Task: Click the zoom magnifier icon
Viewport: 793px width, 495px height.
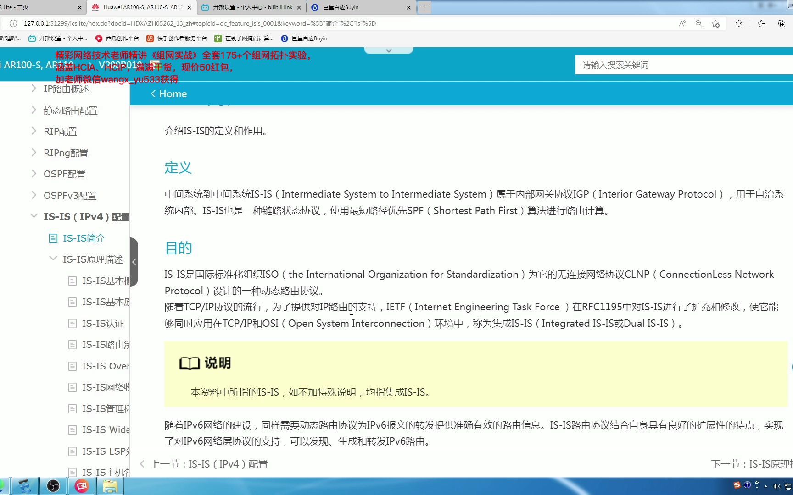Action: pos(698,23)
